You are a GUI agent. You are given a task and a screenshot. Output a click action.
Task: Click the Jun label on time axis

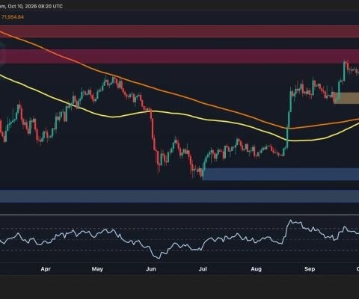point(151,269)
